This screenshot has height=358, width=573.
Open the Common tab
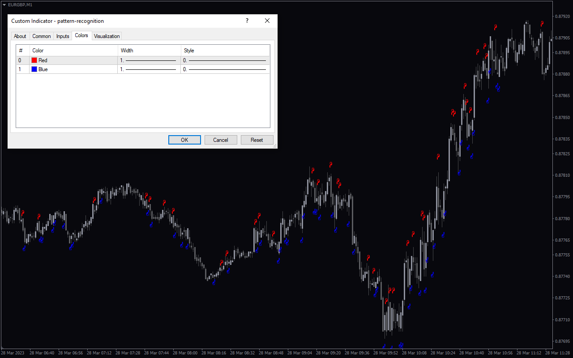pyautogui.click(x=42, y=36)
